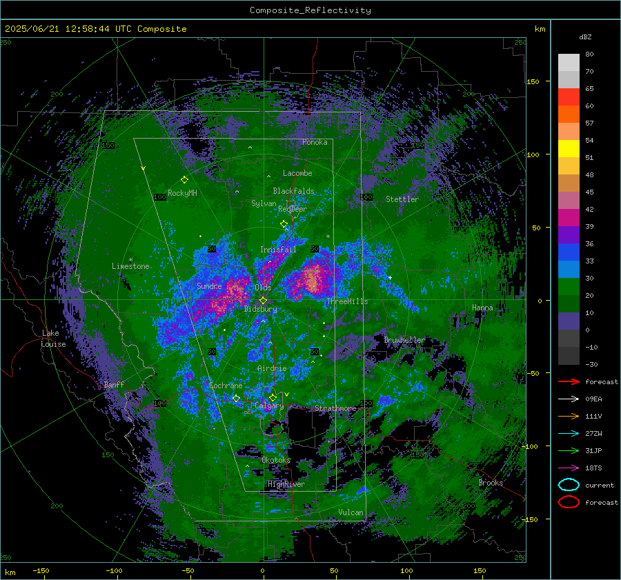Select the yellow 51-54 dBZ color swatch
Screen dimensions: 621x580
569,149
